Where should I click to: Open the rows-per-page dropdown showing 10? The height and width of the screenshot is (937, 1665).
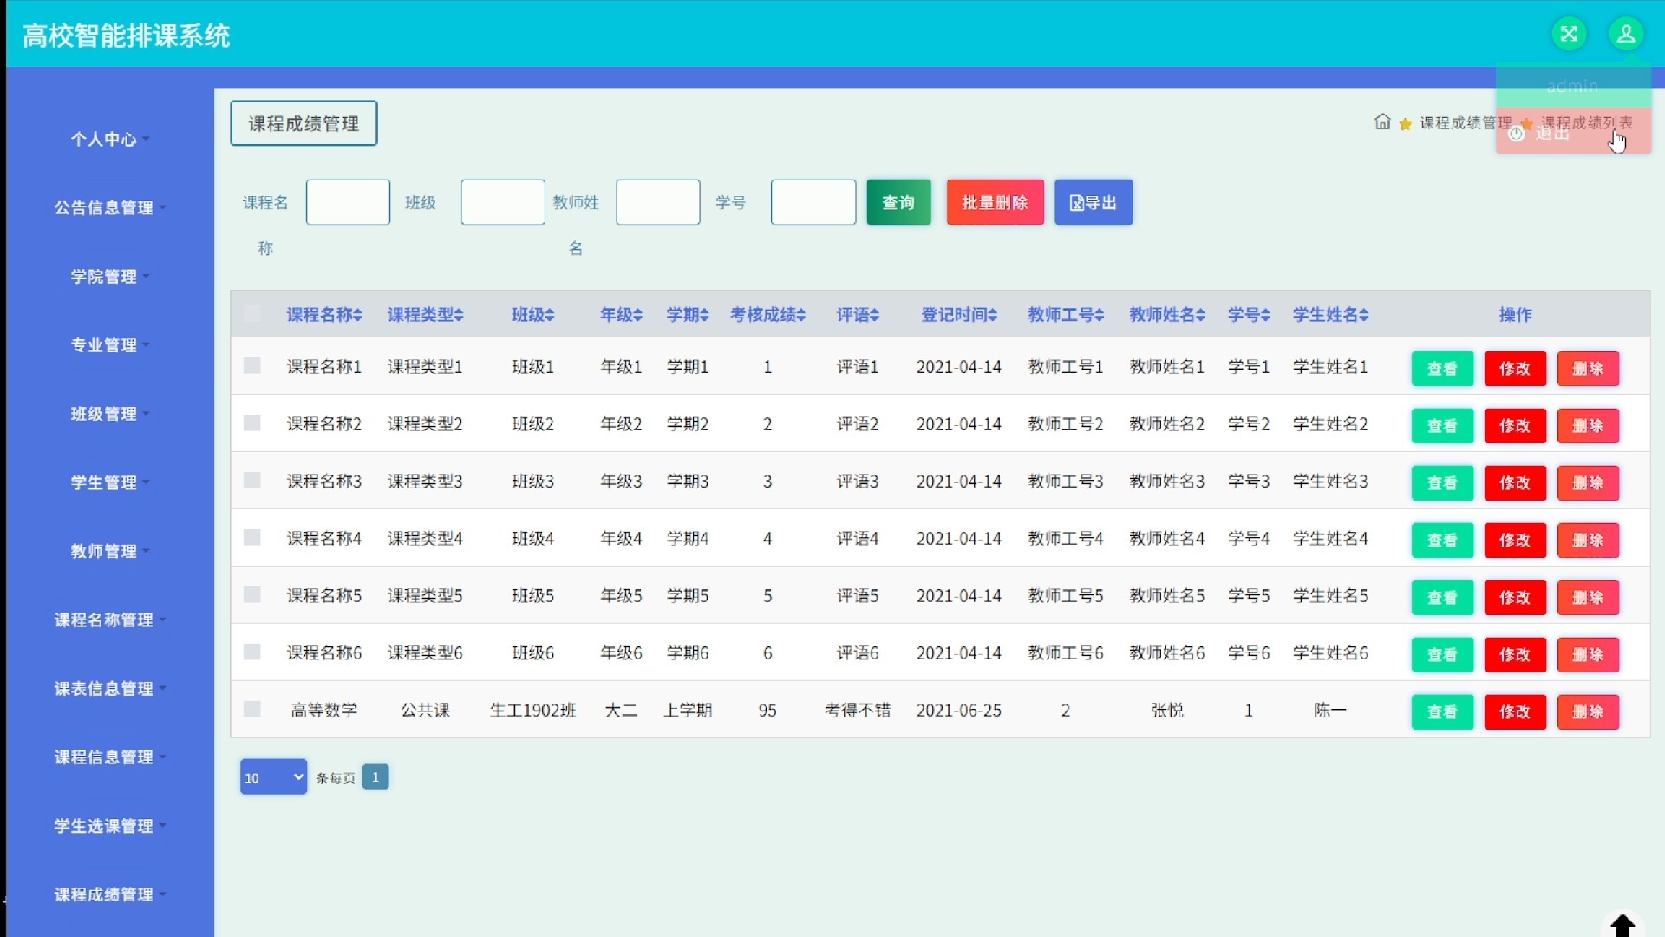click(x=273, y=777)
